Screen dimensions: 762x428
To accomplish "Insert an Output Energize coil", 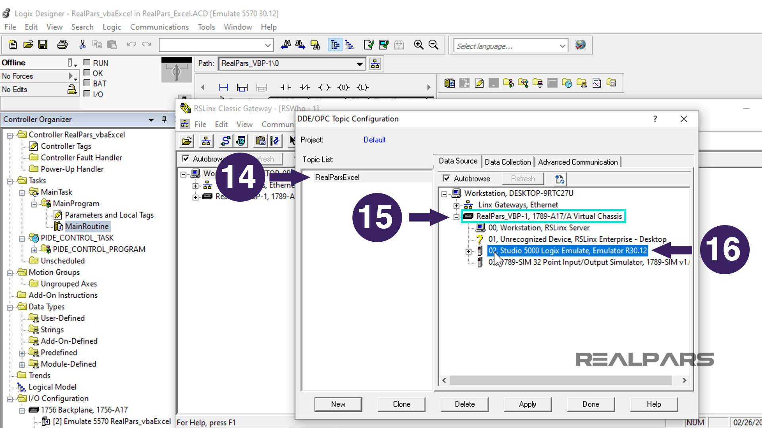I will (x=324, y=87).
